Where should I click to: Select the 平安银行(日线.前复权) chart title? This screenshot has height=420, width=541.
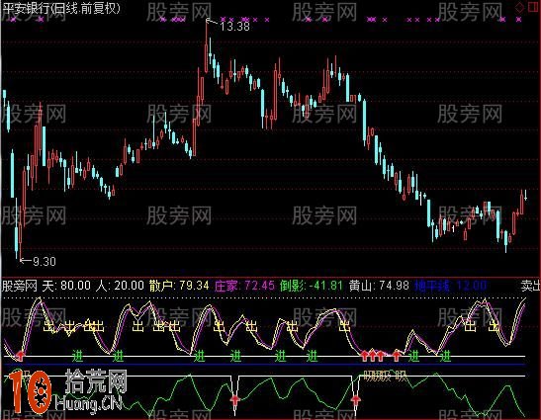tap(61, 8)
